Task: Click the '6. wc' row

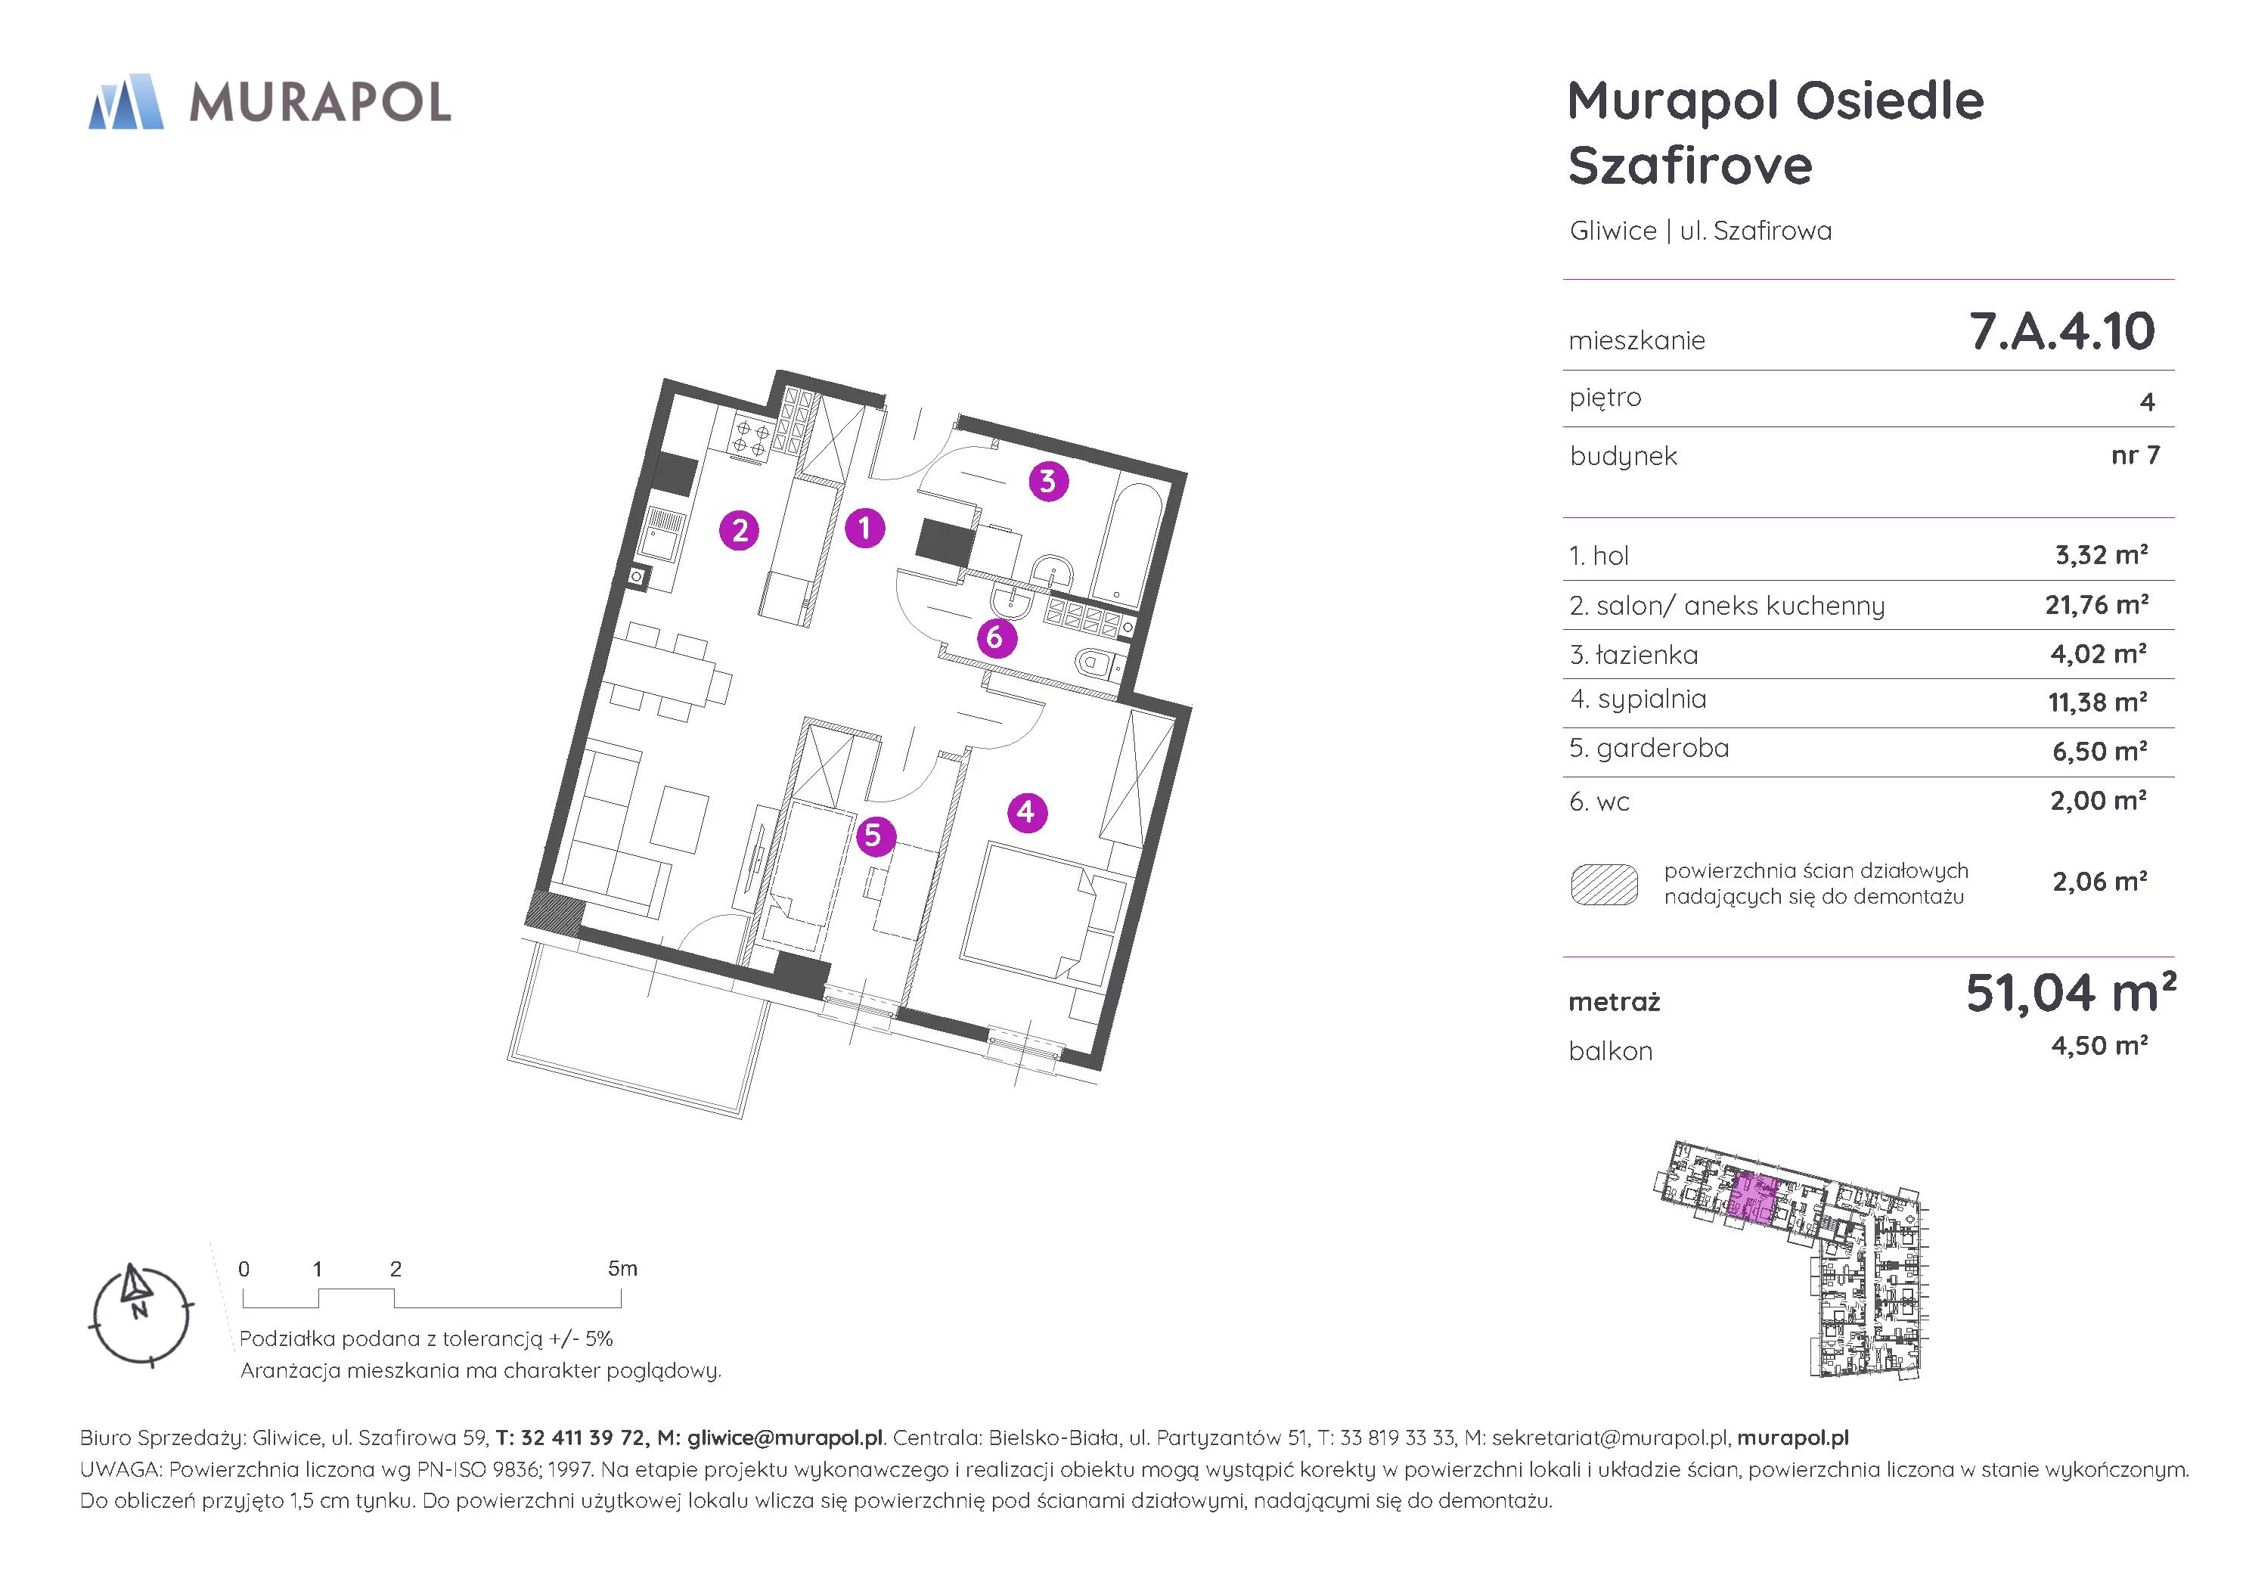Action: [x=1869, y=802]
